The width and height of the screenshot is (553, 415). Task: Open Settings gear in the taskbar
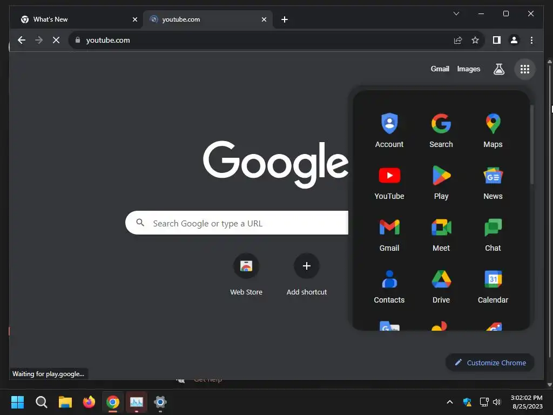(160, 402)
